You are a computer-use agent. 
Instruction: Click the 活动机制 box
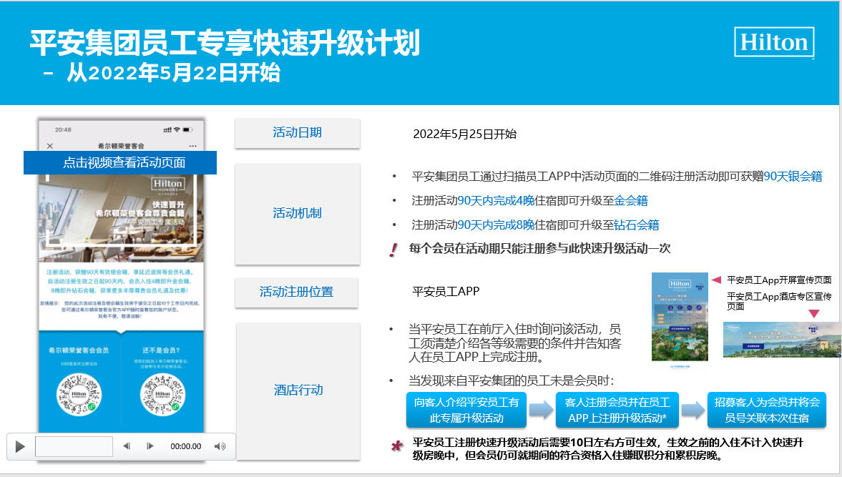[298, 214]
